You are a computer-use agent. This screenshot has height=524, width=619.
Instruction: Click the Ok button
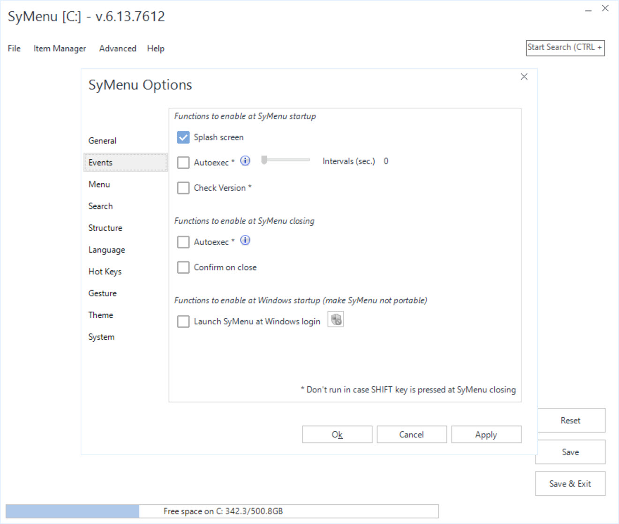click(337, 434)
